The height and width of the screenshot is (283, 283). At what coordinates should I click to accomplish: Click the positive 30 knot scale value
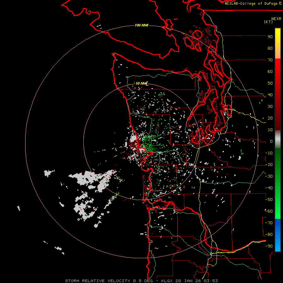coord(270,107)
